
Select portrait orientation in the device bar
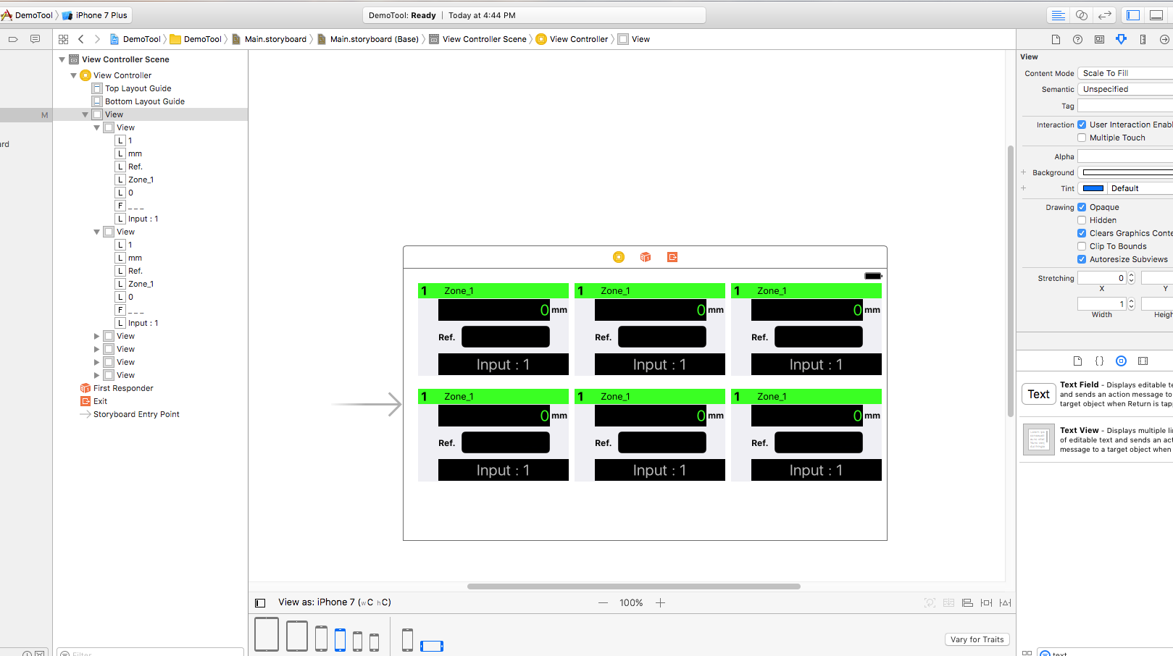click(407, 639)
